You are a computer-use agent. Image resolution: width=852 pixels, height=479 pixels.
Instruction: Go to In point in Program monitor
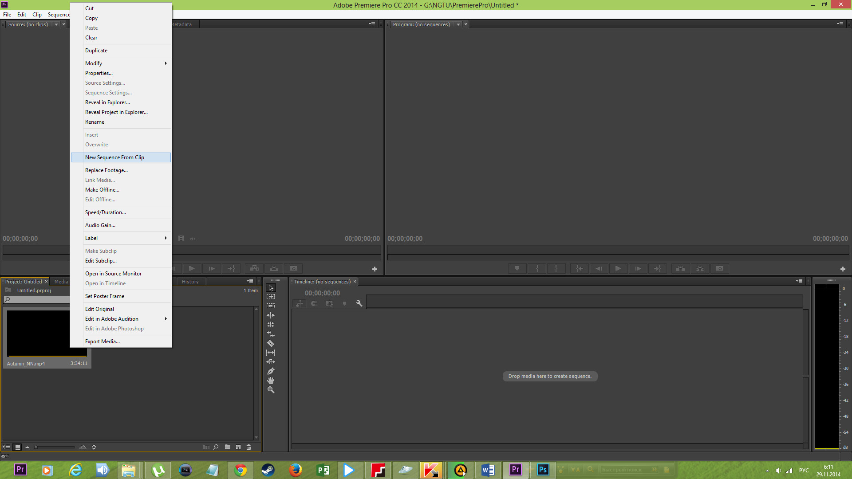pyautogui.click(x=580, y=268)
